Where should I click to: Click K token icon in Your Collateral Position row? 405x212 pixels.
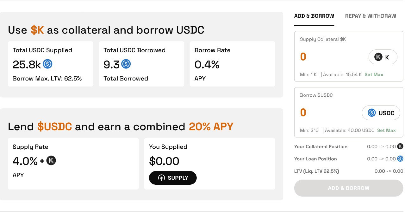click(x=400, y=146)
